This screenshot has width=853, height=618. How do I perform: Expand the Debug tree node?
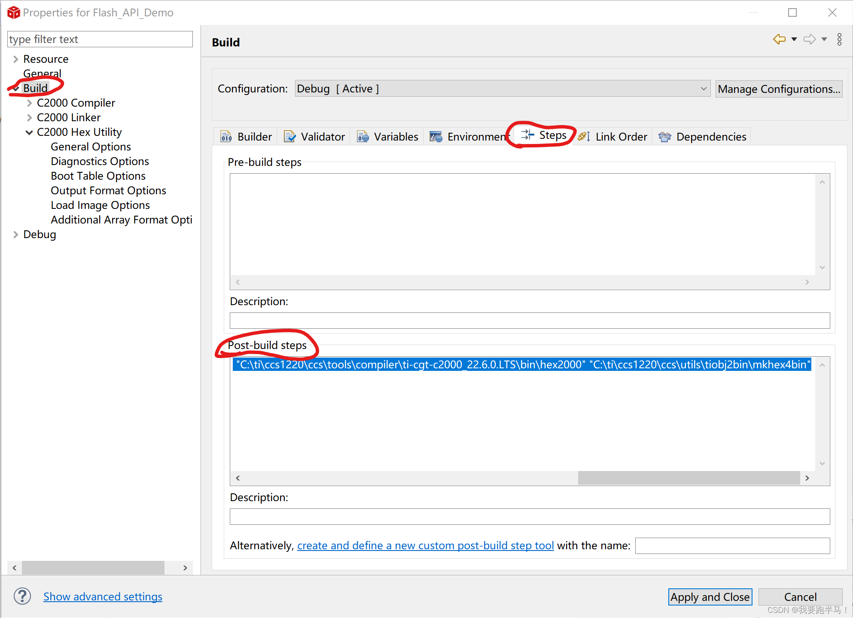(x=15, y=235)
